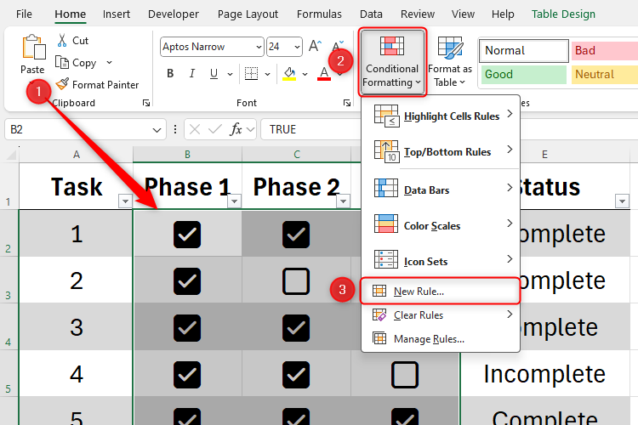638x425 pixels.
Task: Uncheck Phase 2 checkbox for Task 1
Action: [296, 235]
